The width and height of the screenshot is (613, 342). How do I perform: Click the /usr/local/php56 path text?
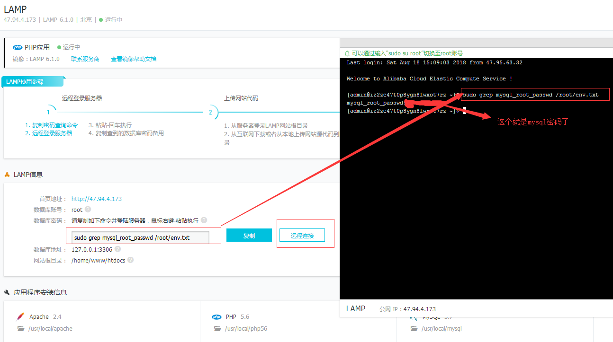[246, 329]
